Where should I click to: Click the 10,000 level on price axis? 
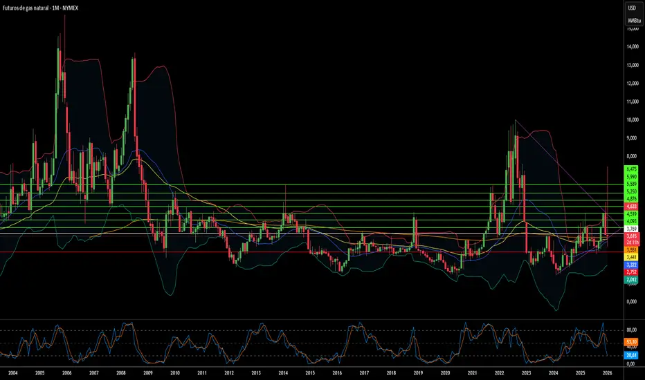pyautogui.click(x=631, y=120)
